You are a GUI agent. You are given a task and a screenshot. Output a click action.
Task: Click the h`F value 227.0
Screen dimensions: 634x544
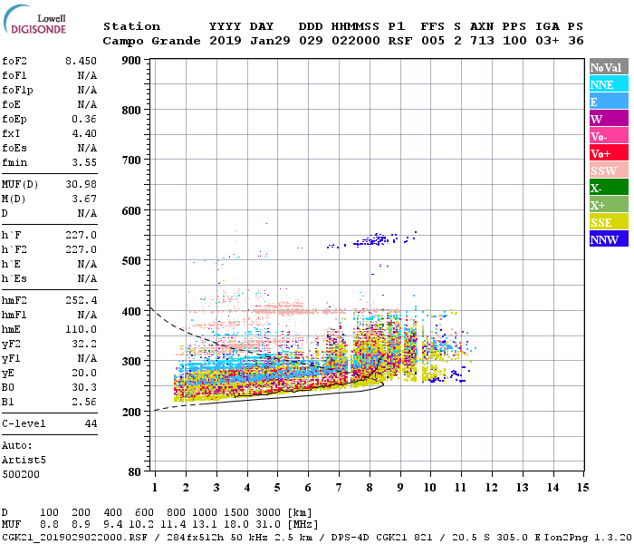tap(81, 235)
